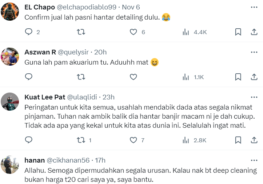
Task: Retweet EL Chapo's detailing tweet
Action: click(x=81, y=32)
